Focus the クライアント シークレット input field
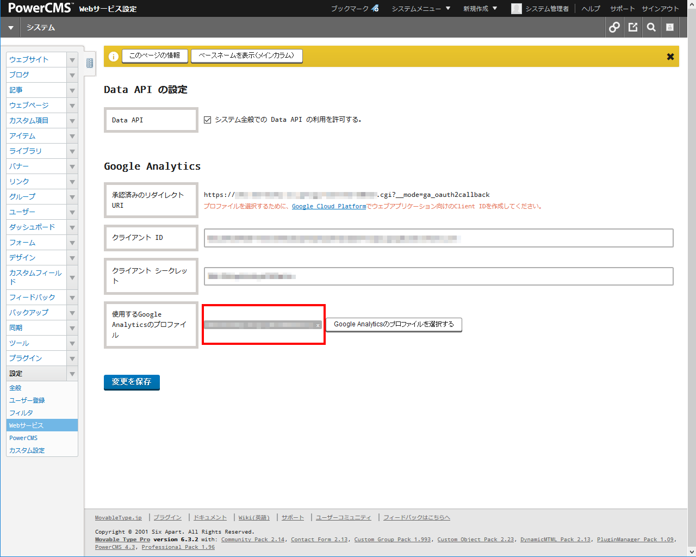 click(x=438, y=276)
